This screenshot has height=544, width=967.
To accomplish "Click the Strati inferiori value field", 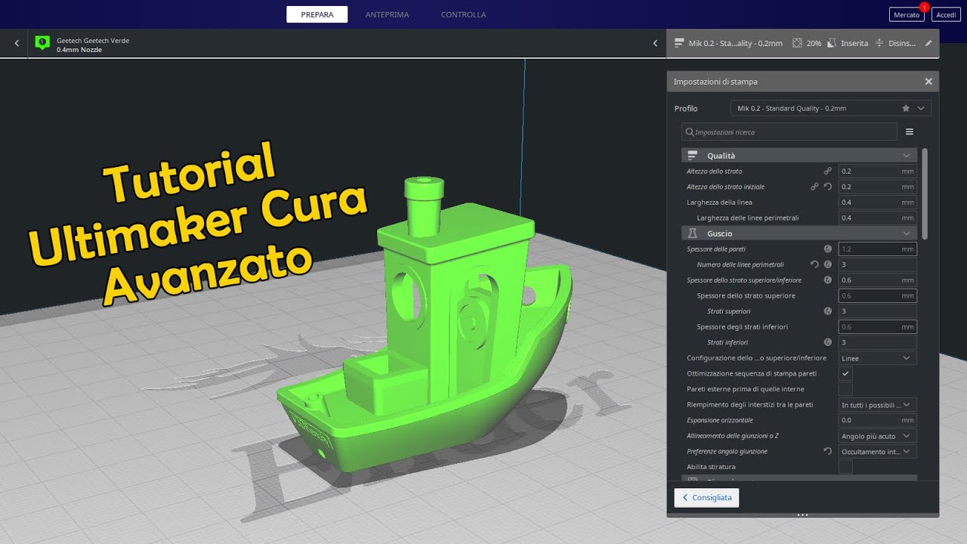I will (878, 342).
